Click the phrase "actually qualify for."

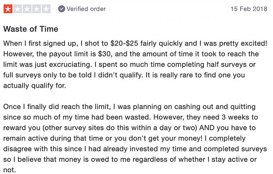[x=34, y=86]
